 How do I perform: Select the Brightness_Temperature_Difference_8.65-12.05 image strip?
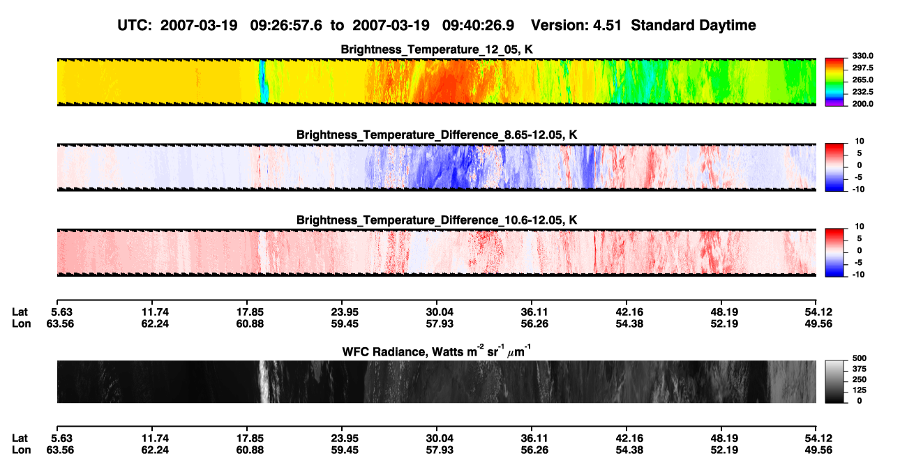[x=436, y=167]
